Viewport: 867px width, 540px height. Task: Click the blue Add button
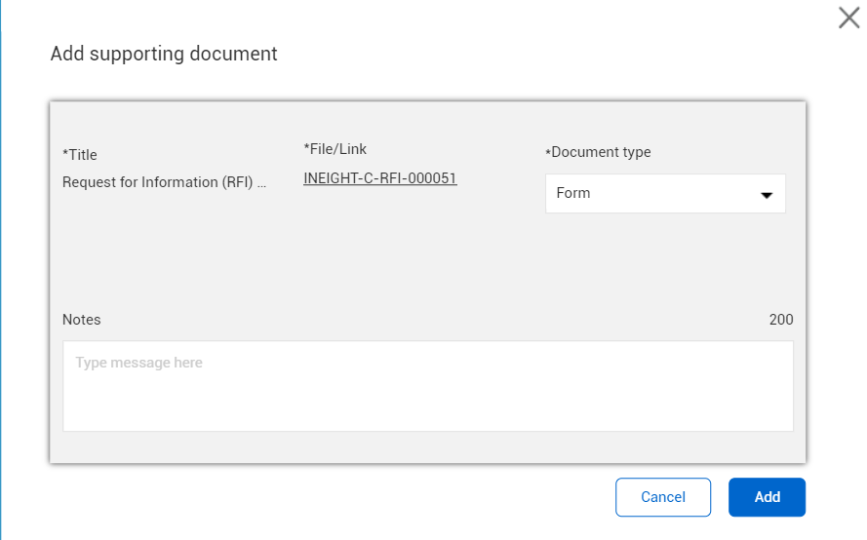point(767,497)
